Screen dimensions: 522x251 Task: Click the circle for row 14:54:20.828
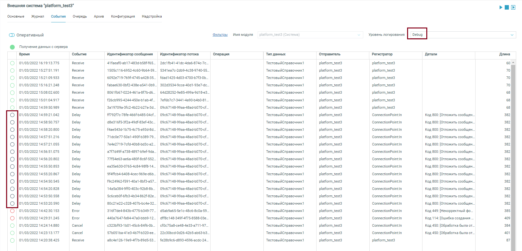pos(12,189)
